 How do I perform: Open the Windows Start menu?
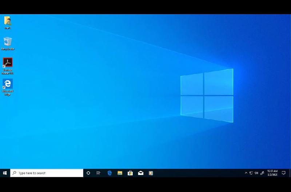click(x=5, y=173)
